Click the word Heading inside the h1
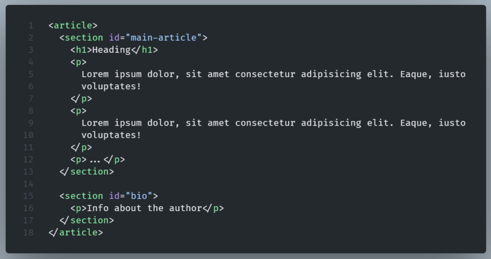Screen dimensions: 491x259 [111, 50]
